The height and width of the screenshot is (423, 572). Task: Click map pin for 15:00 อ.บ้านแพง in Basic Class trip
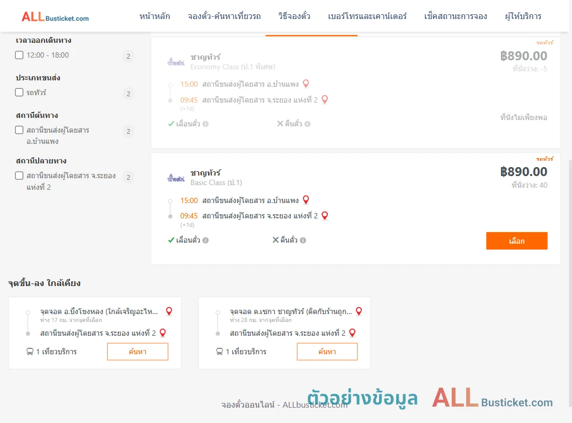[306, 200]
